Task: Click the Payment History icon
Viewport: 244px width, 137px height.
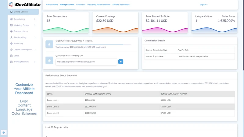Action: (x=11, y=31)
